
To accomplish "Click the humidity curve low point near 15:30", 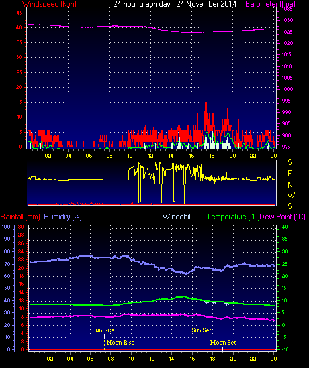I will point(186,273).
